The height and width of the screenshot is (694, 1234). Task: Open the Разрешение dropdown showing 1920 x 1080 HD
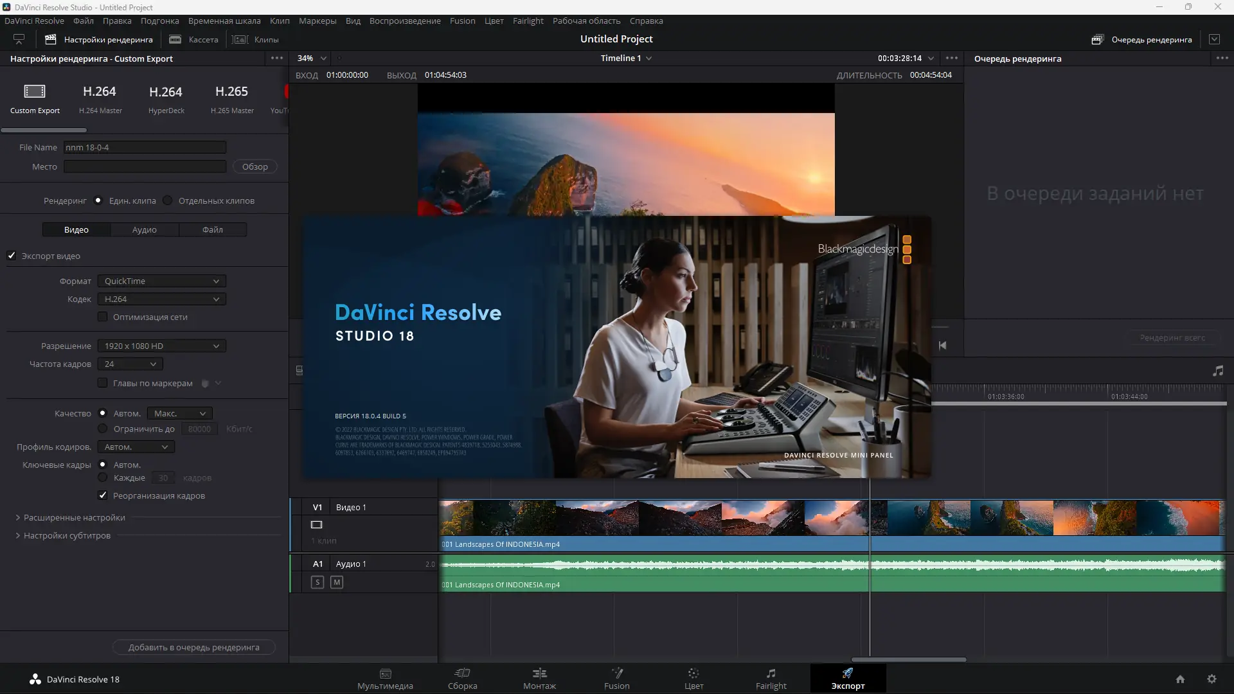click(161, 346)
